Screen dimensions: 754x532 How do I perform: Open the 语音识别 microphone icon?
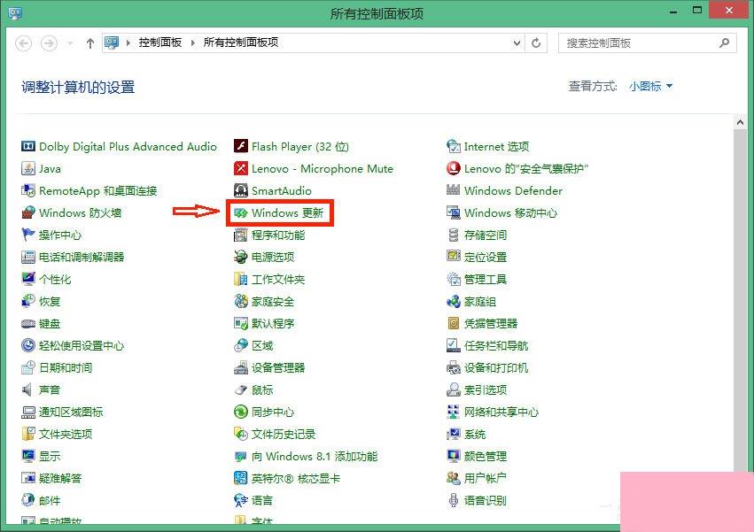click(454, 500)
